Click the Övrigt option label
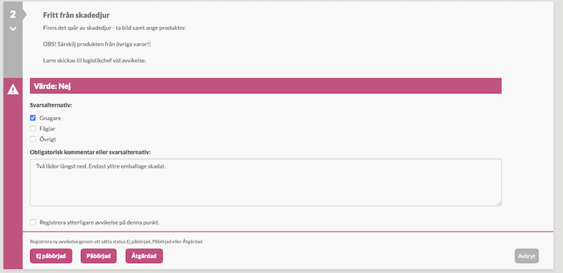 pos(48,139)
